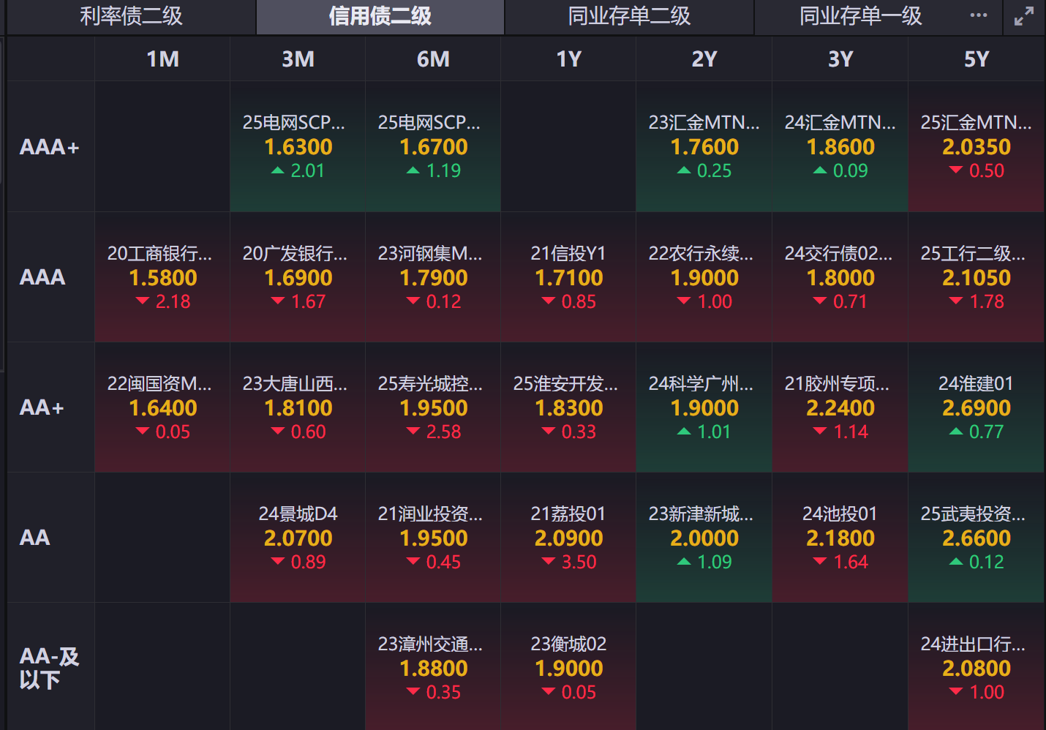Click the 22闽国资M bond cell
The width and height of the screenshot is (1046, 730).
(x=162, y=407)
